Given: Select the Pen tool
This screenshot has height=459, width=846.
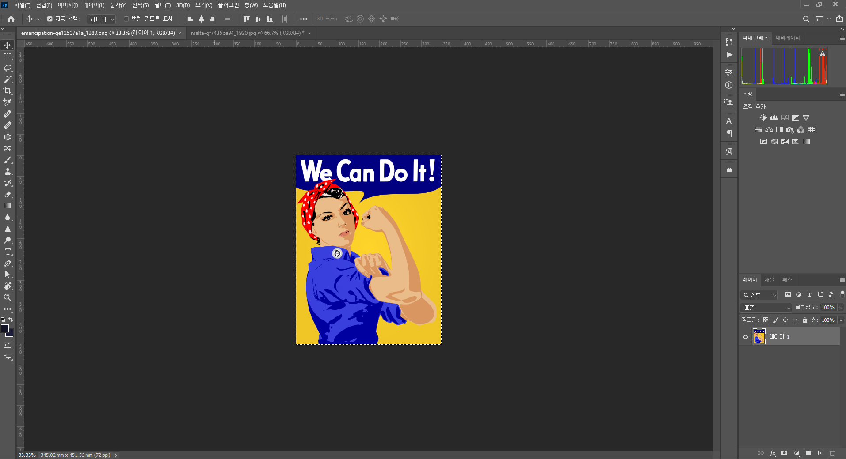Looking at the screenshot, I should pos(8,263).
